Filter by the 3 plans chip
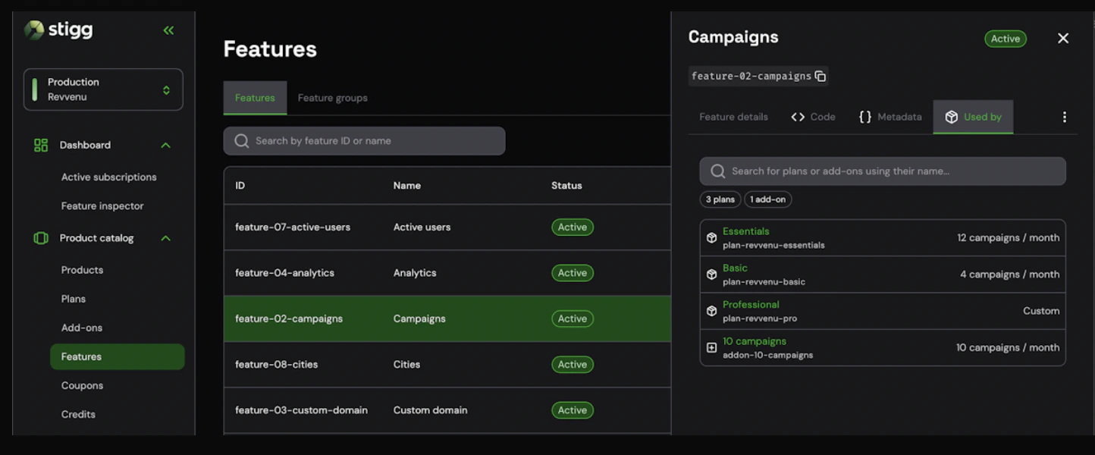The width and height of the screenshot is (1095, 455). [720, 199]
